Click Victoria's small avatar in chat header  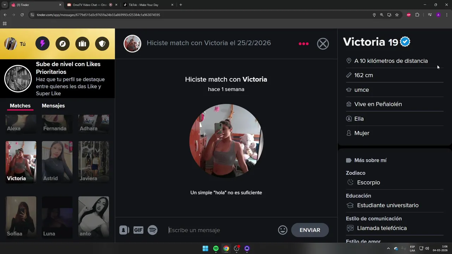tap(132, 44)
